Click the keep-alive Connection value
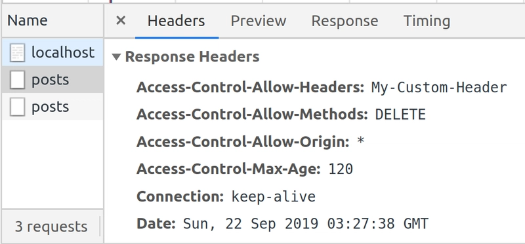Viewport: 525px width, 244px height. [x=274, y=196]
